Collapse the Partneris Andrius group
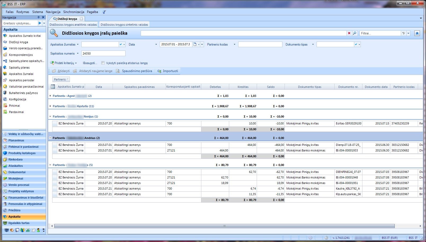The height and width of the screenshot is (242, 426). pyautogui.click(x=50, y=138)
